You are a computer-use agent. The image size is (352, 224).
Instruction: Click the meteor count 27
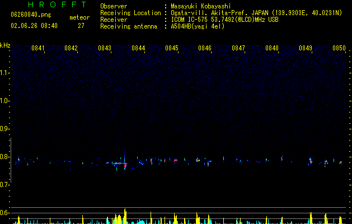coord(81,26)
